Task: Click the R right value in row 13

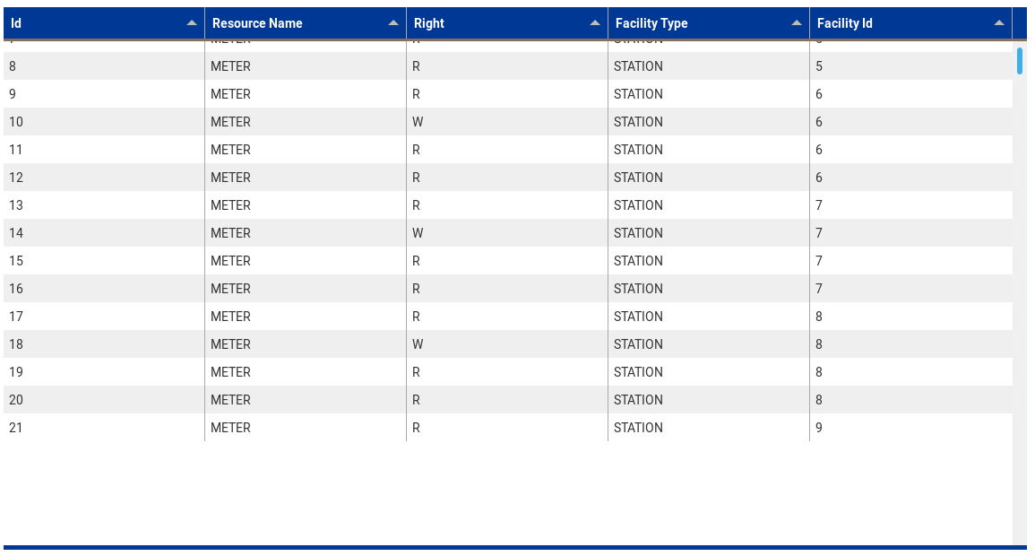Action: (416, 204)
